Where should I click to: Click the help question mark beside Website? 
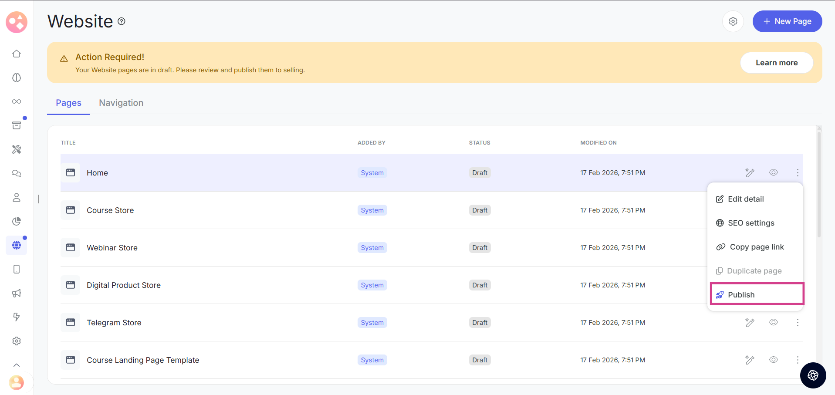coord(122,21)
